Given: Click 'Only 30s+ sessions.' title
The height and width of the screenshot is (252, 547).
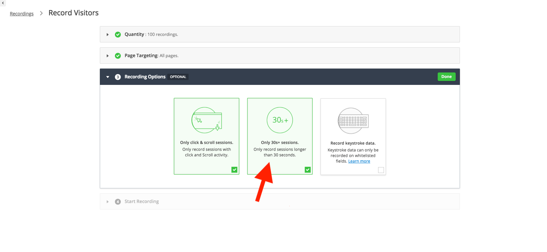Looking at the screenshot, I should (280, 143).
